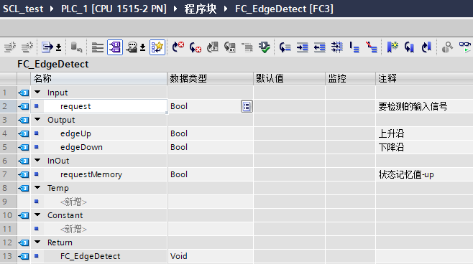Click the breadcrumb arrow after SCL_test
The width and height of the screenshot is (473, 264).
click(x=52, y=9)
